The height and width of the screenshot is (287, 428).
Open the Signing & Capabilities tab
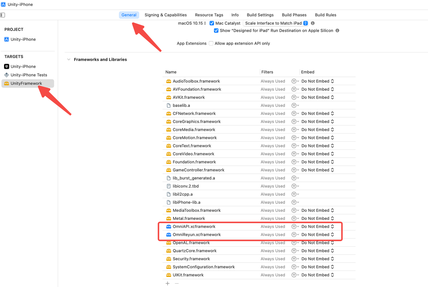click(166, 15)
